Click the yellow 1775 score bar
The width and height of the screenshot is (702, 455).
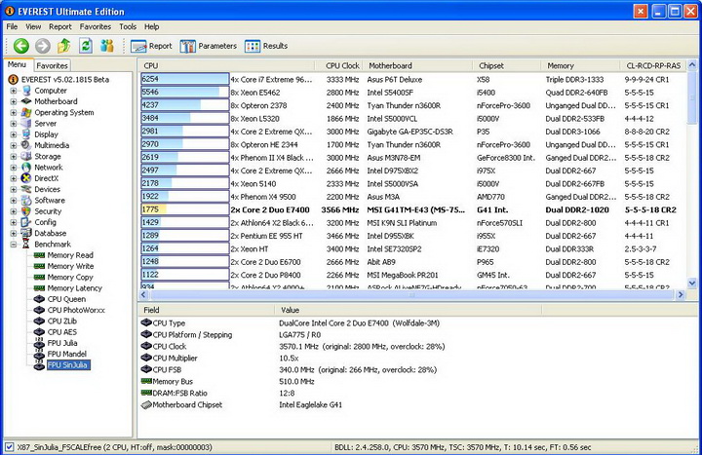(185, 209)
